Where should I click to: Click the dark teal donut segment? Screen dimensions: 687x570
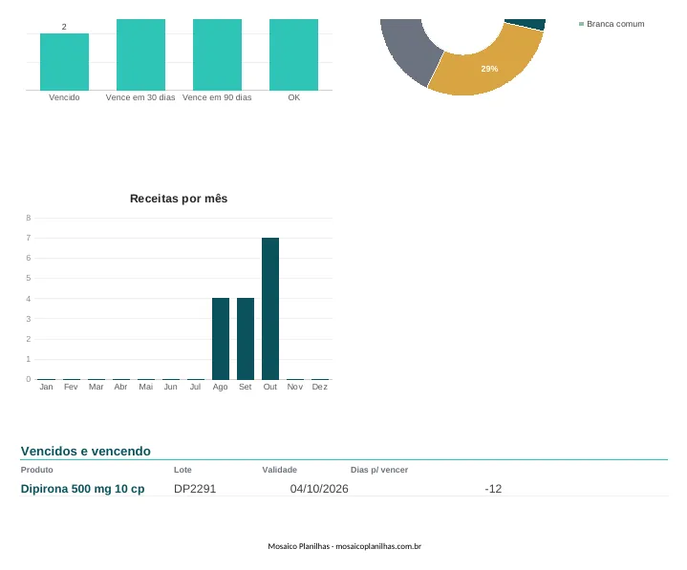[x=526, y=24]
